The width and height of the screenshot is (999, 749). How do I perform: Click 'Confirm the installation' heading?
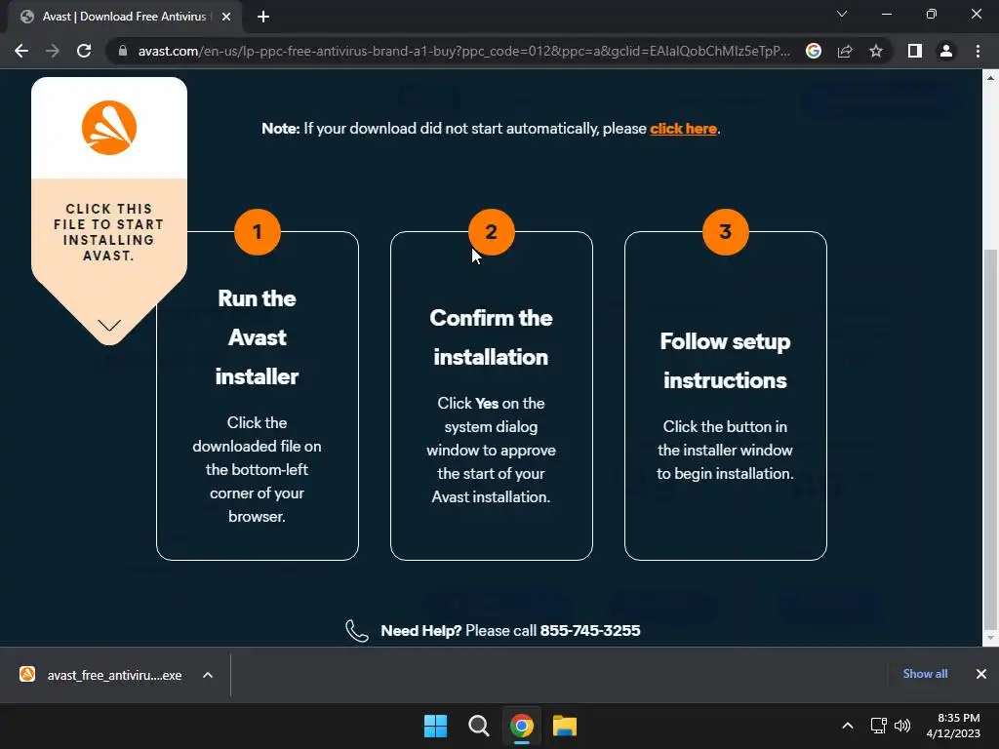pyautogui.click(x=492, y=337)
